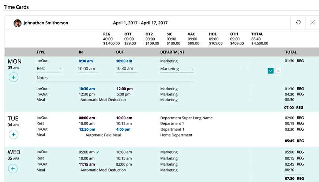The image size is (319, 182).
Task: Click the TYPE column header
Action: (x=41, y=52)
